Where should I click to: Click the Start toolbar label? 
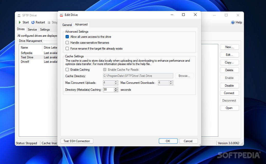26,22
